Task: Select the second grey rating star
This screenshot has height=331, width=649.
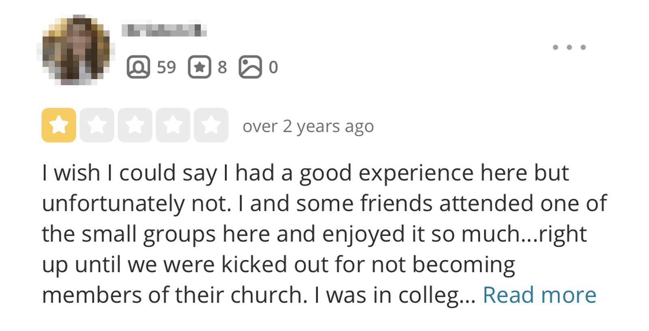Action: coord(97,125)
